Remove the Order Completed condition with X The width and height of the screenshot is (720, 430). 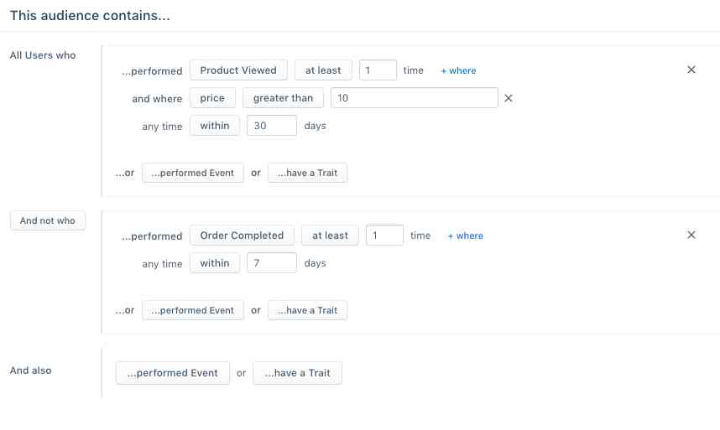coord(691,235)
